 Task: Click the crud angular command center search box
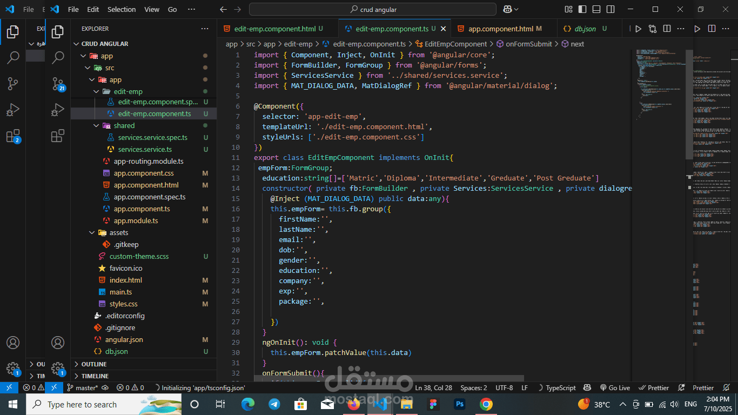(373, 9)
